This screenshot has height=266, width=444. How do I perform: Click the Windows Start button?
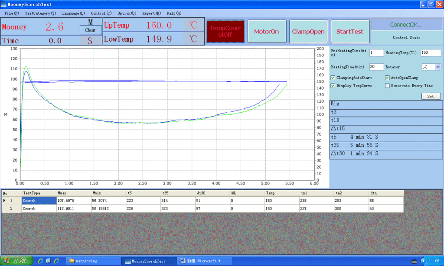pos(16,260)
